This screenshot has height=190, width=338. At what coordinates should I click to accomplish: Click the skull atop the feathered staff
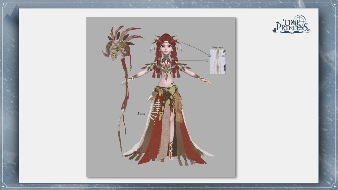click(114, 50)
